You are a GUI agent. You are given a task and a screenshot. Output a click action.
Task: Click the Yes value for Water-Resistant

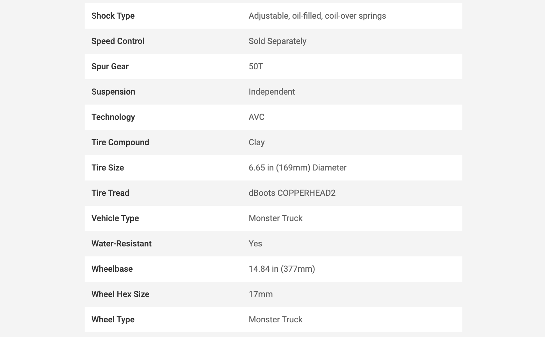(x=256, y=244)
